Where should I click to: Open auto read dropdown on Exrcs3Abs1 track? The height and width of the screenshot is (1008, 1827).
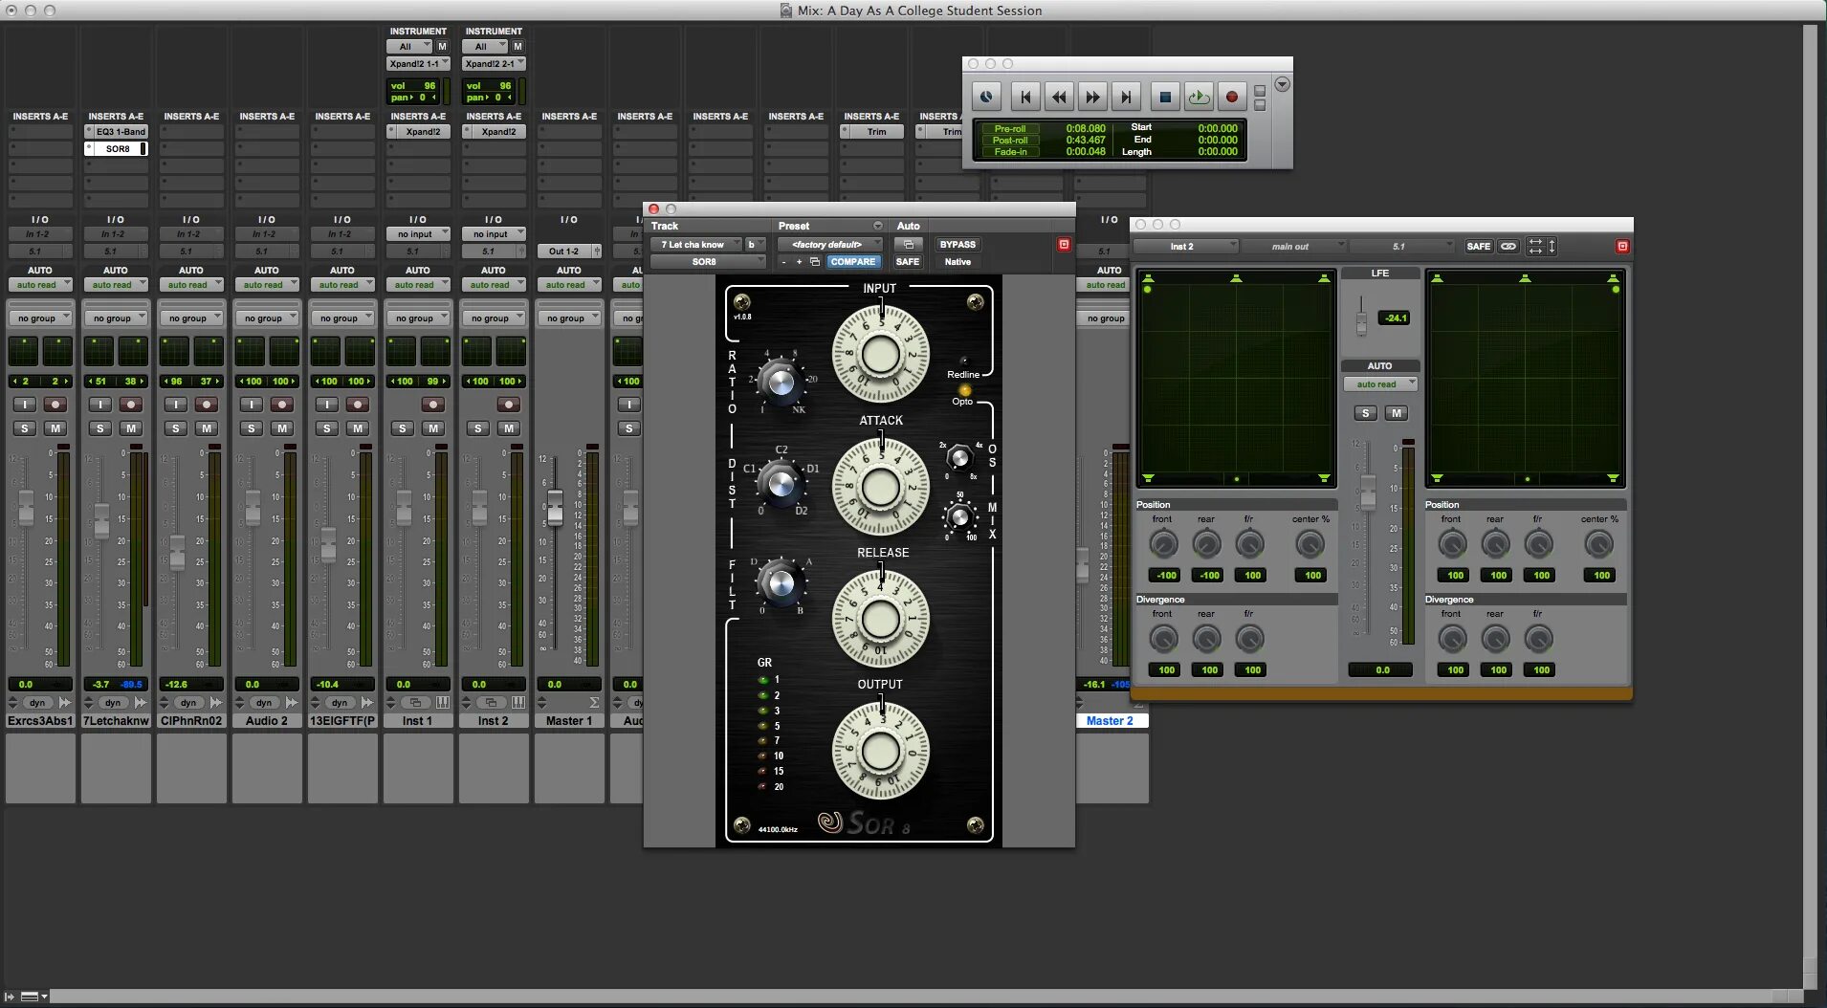[x=40, y=285]
